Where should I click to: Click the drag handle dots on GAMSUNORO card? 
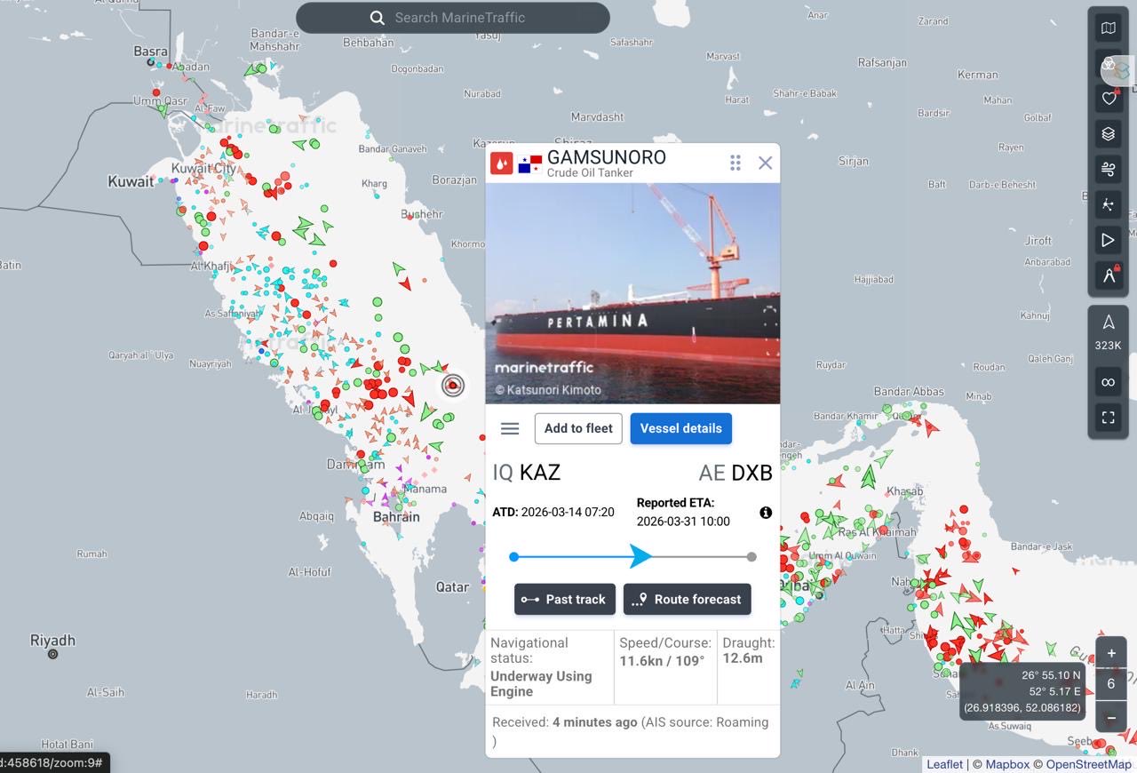click(x=735, y=163)
